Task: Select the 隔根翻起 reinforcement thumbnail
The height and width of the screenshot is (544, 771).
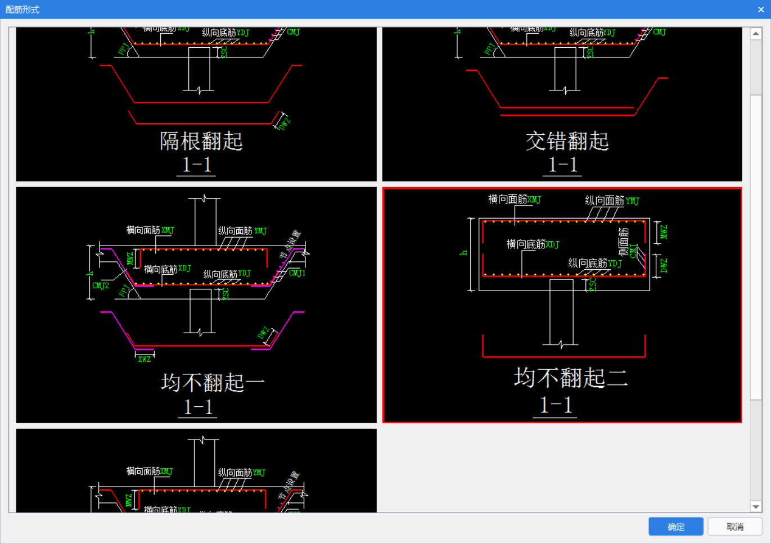Action: [x=196, y=104]
